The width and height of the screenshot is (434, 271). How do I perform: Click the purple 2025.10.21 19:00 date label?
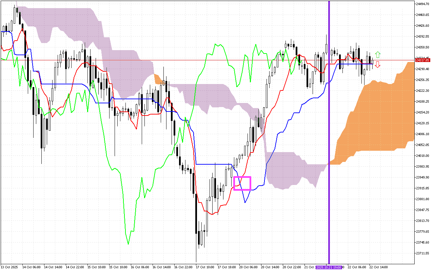(x=329, y=267)
